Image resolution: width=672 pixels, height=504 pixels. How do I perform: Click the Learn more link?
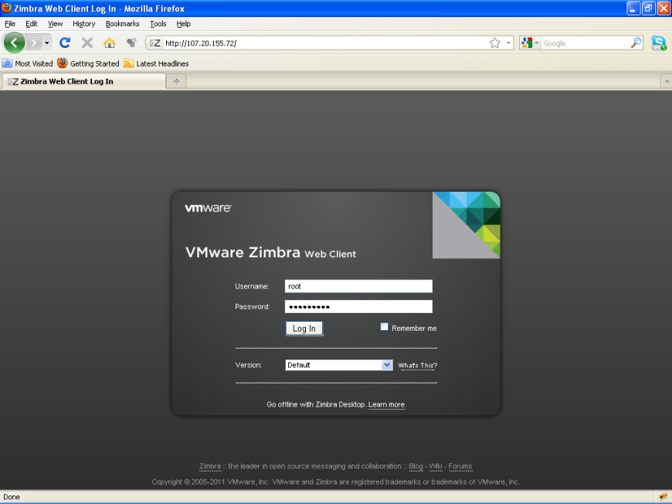pos(386,405)
